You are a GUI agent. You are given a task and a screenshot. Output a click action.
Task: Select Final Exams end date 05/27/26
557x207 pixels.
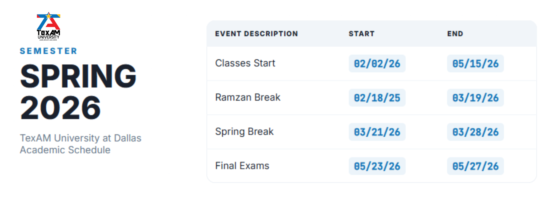[475, 166]
